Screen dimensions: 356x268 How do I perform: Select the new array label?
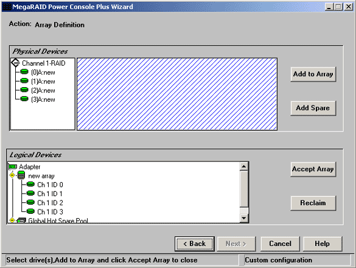click(41, 176)
